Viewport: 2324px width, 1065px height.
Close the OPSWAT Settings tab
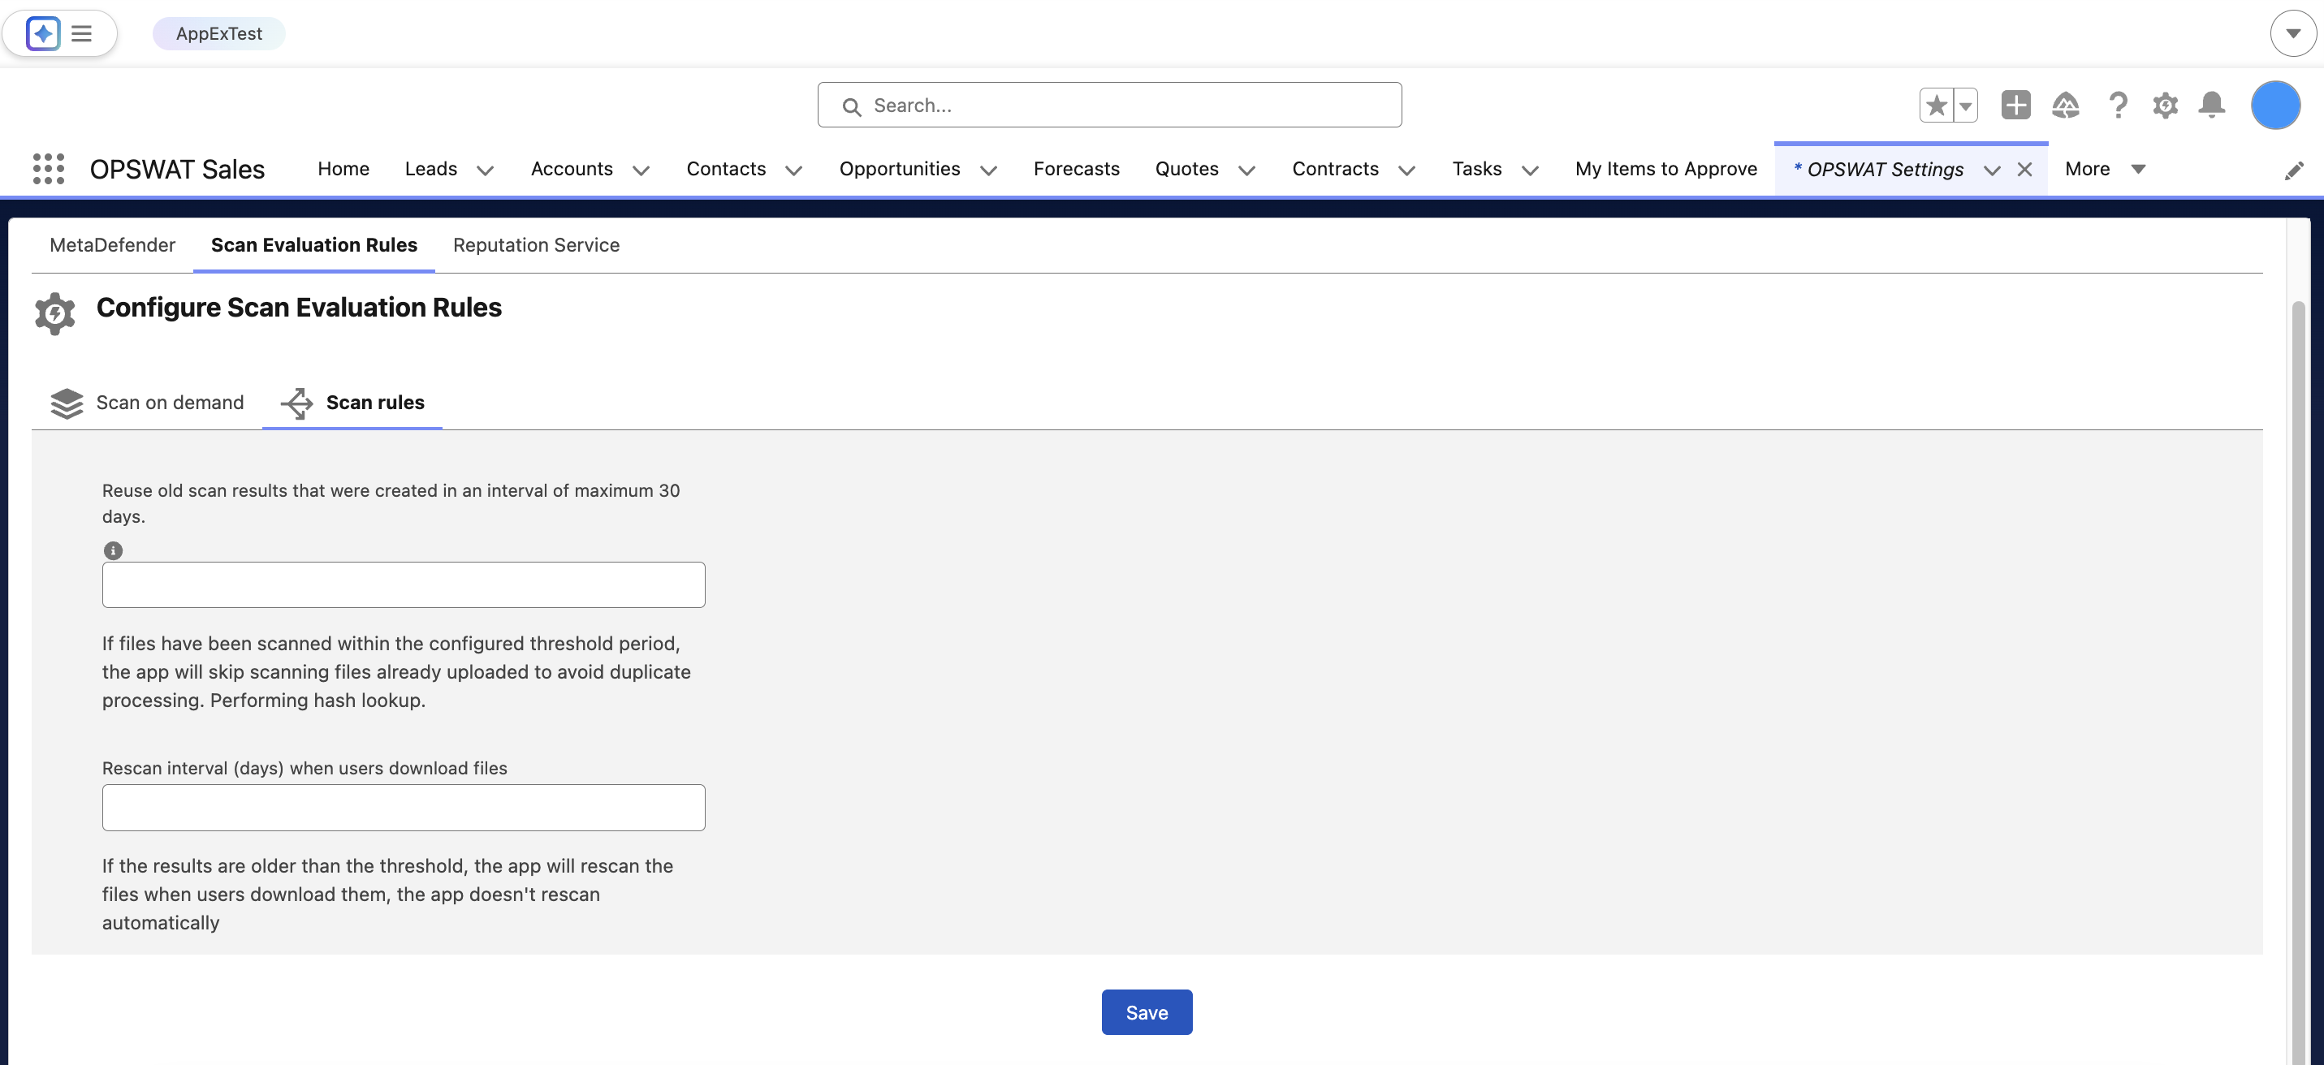pos(2024,170)
